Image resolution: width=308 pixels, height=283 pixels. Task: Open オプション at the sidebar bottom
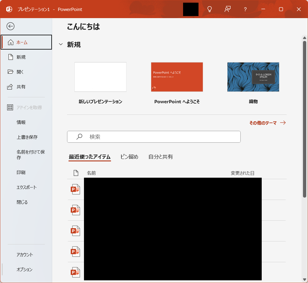click(26, 269)
